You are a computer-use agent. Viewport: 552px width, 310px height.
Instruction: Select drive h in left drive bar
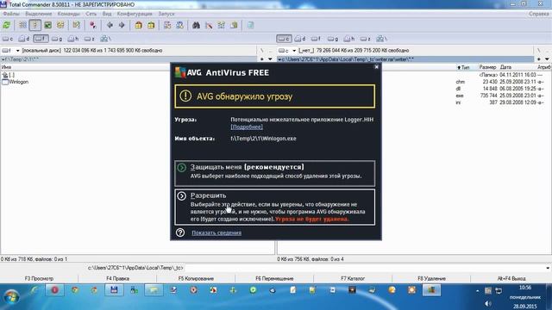pyautogui.click(x=73, y=39)
